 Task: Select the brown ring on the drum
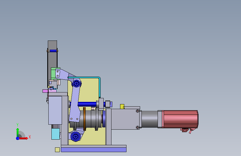(85, 119)
